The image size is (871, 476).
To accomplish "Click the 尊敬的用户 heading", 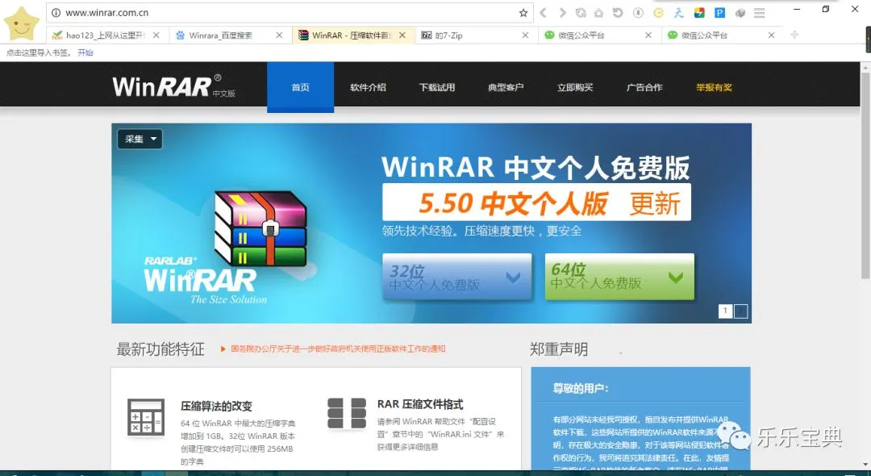I will (581, 388).
